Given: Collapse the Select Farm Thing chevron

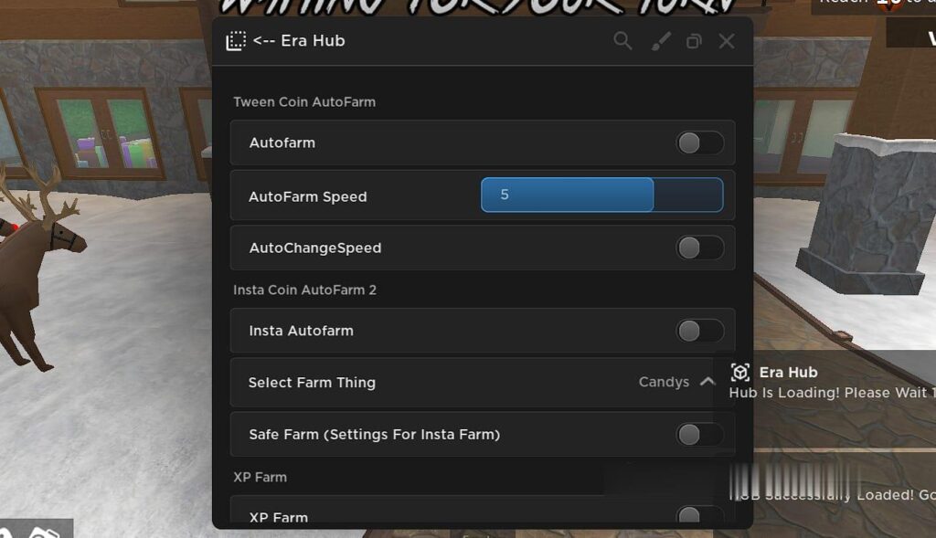Looking at the screenshot, I should point(707,382).
